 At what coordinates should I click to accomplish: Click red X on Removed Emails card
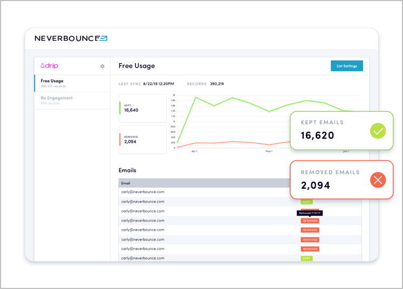[x=378, y=180]
